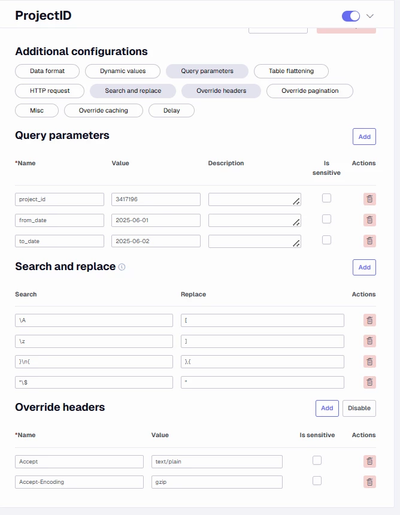Collapse the ProjectID section with chevron

tap(370, 16)
